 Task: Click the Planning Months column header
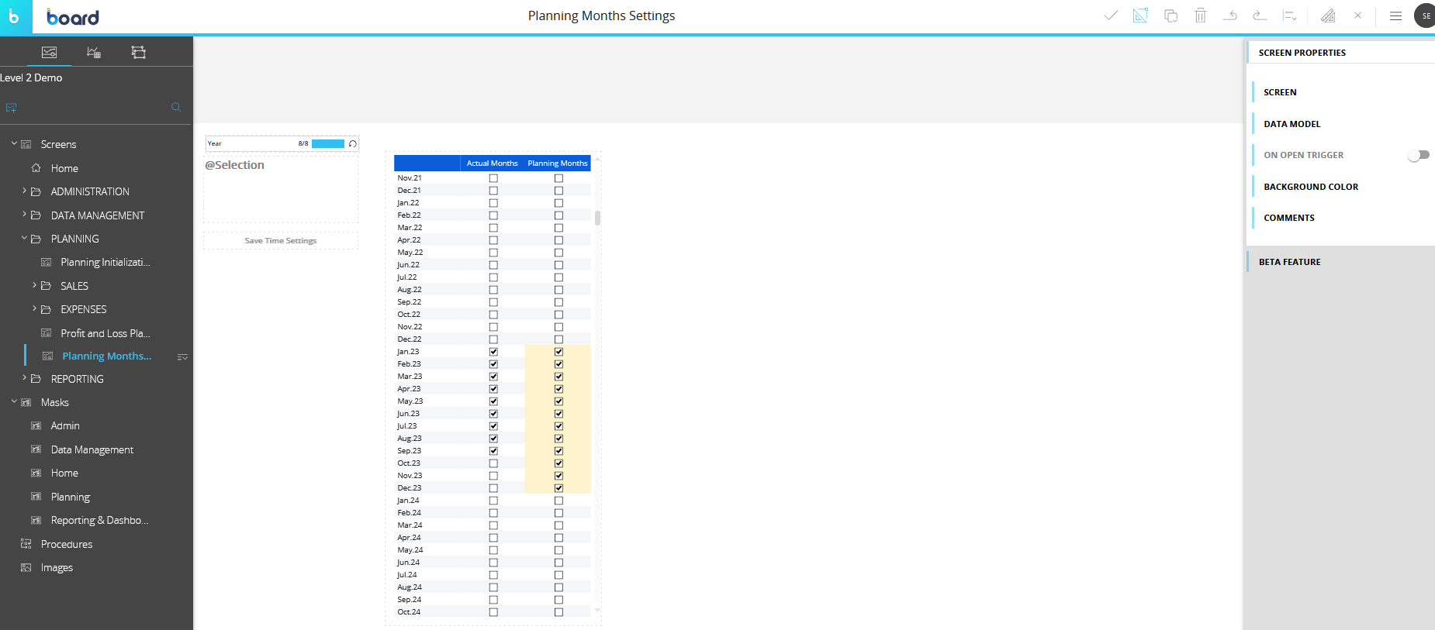pos(558,164)
